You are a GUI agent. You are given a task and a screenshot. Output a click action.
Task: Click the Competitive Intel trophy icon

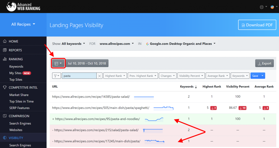click(5, 87)
